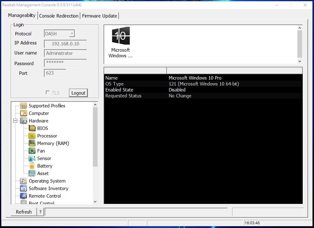Select the Windows 10 logo icon
314x228 pixels.
pyautogui.click(x=121, y=36)
